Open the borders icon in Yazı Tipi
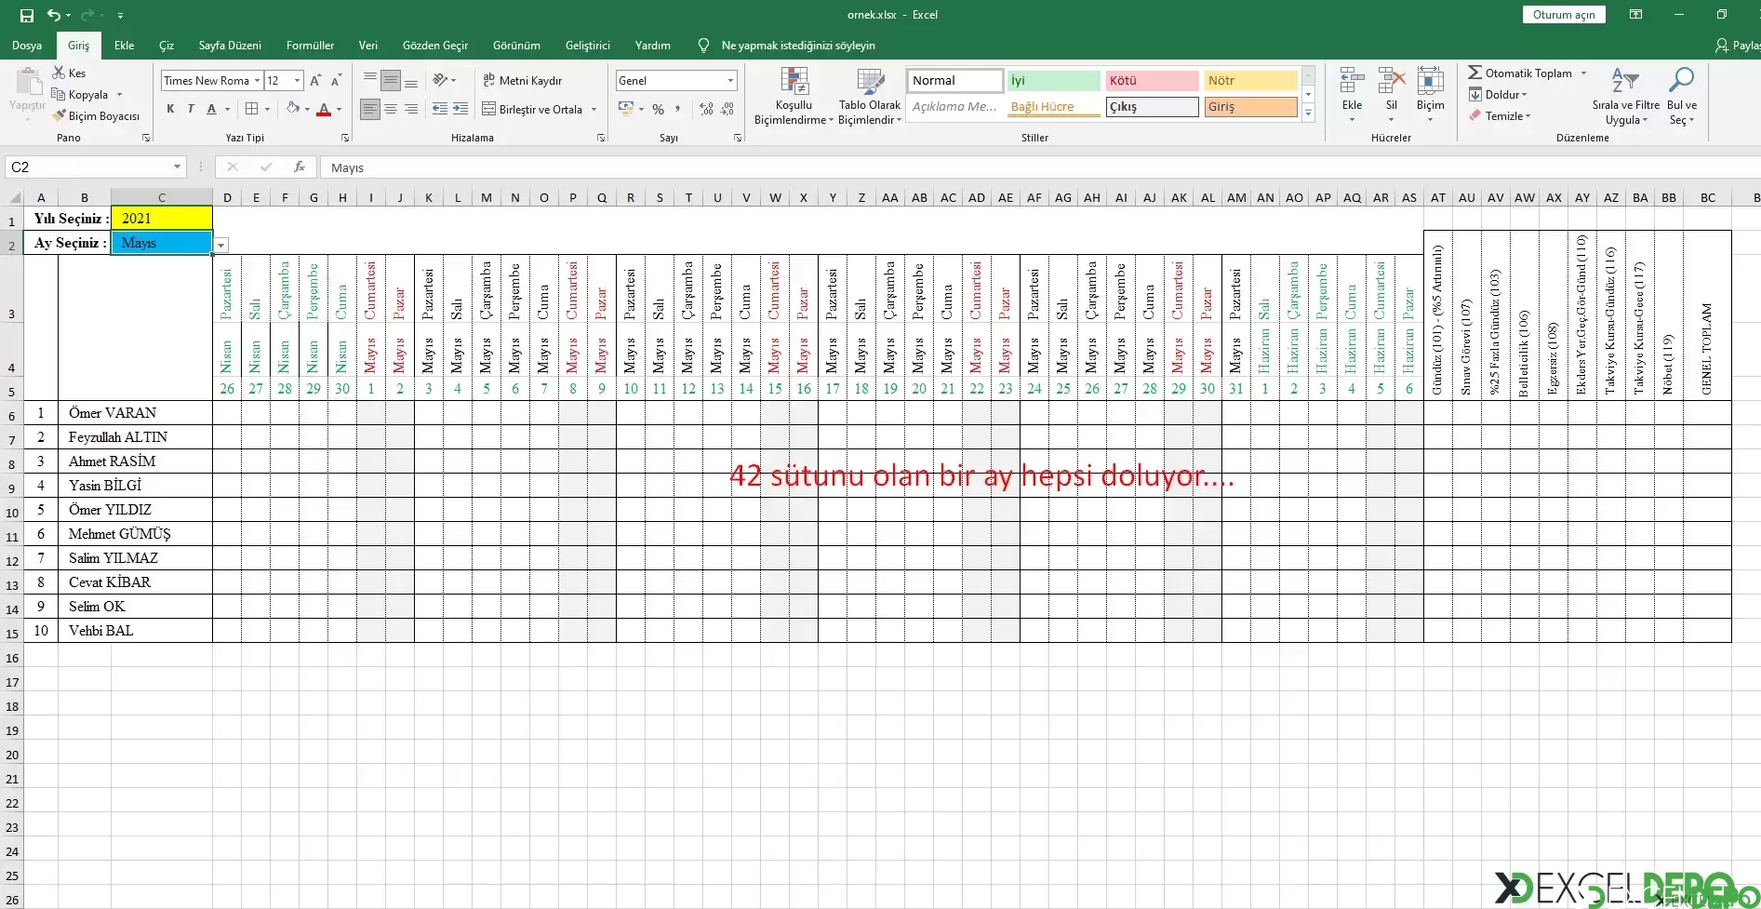 (251, 109)
